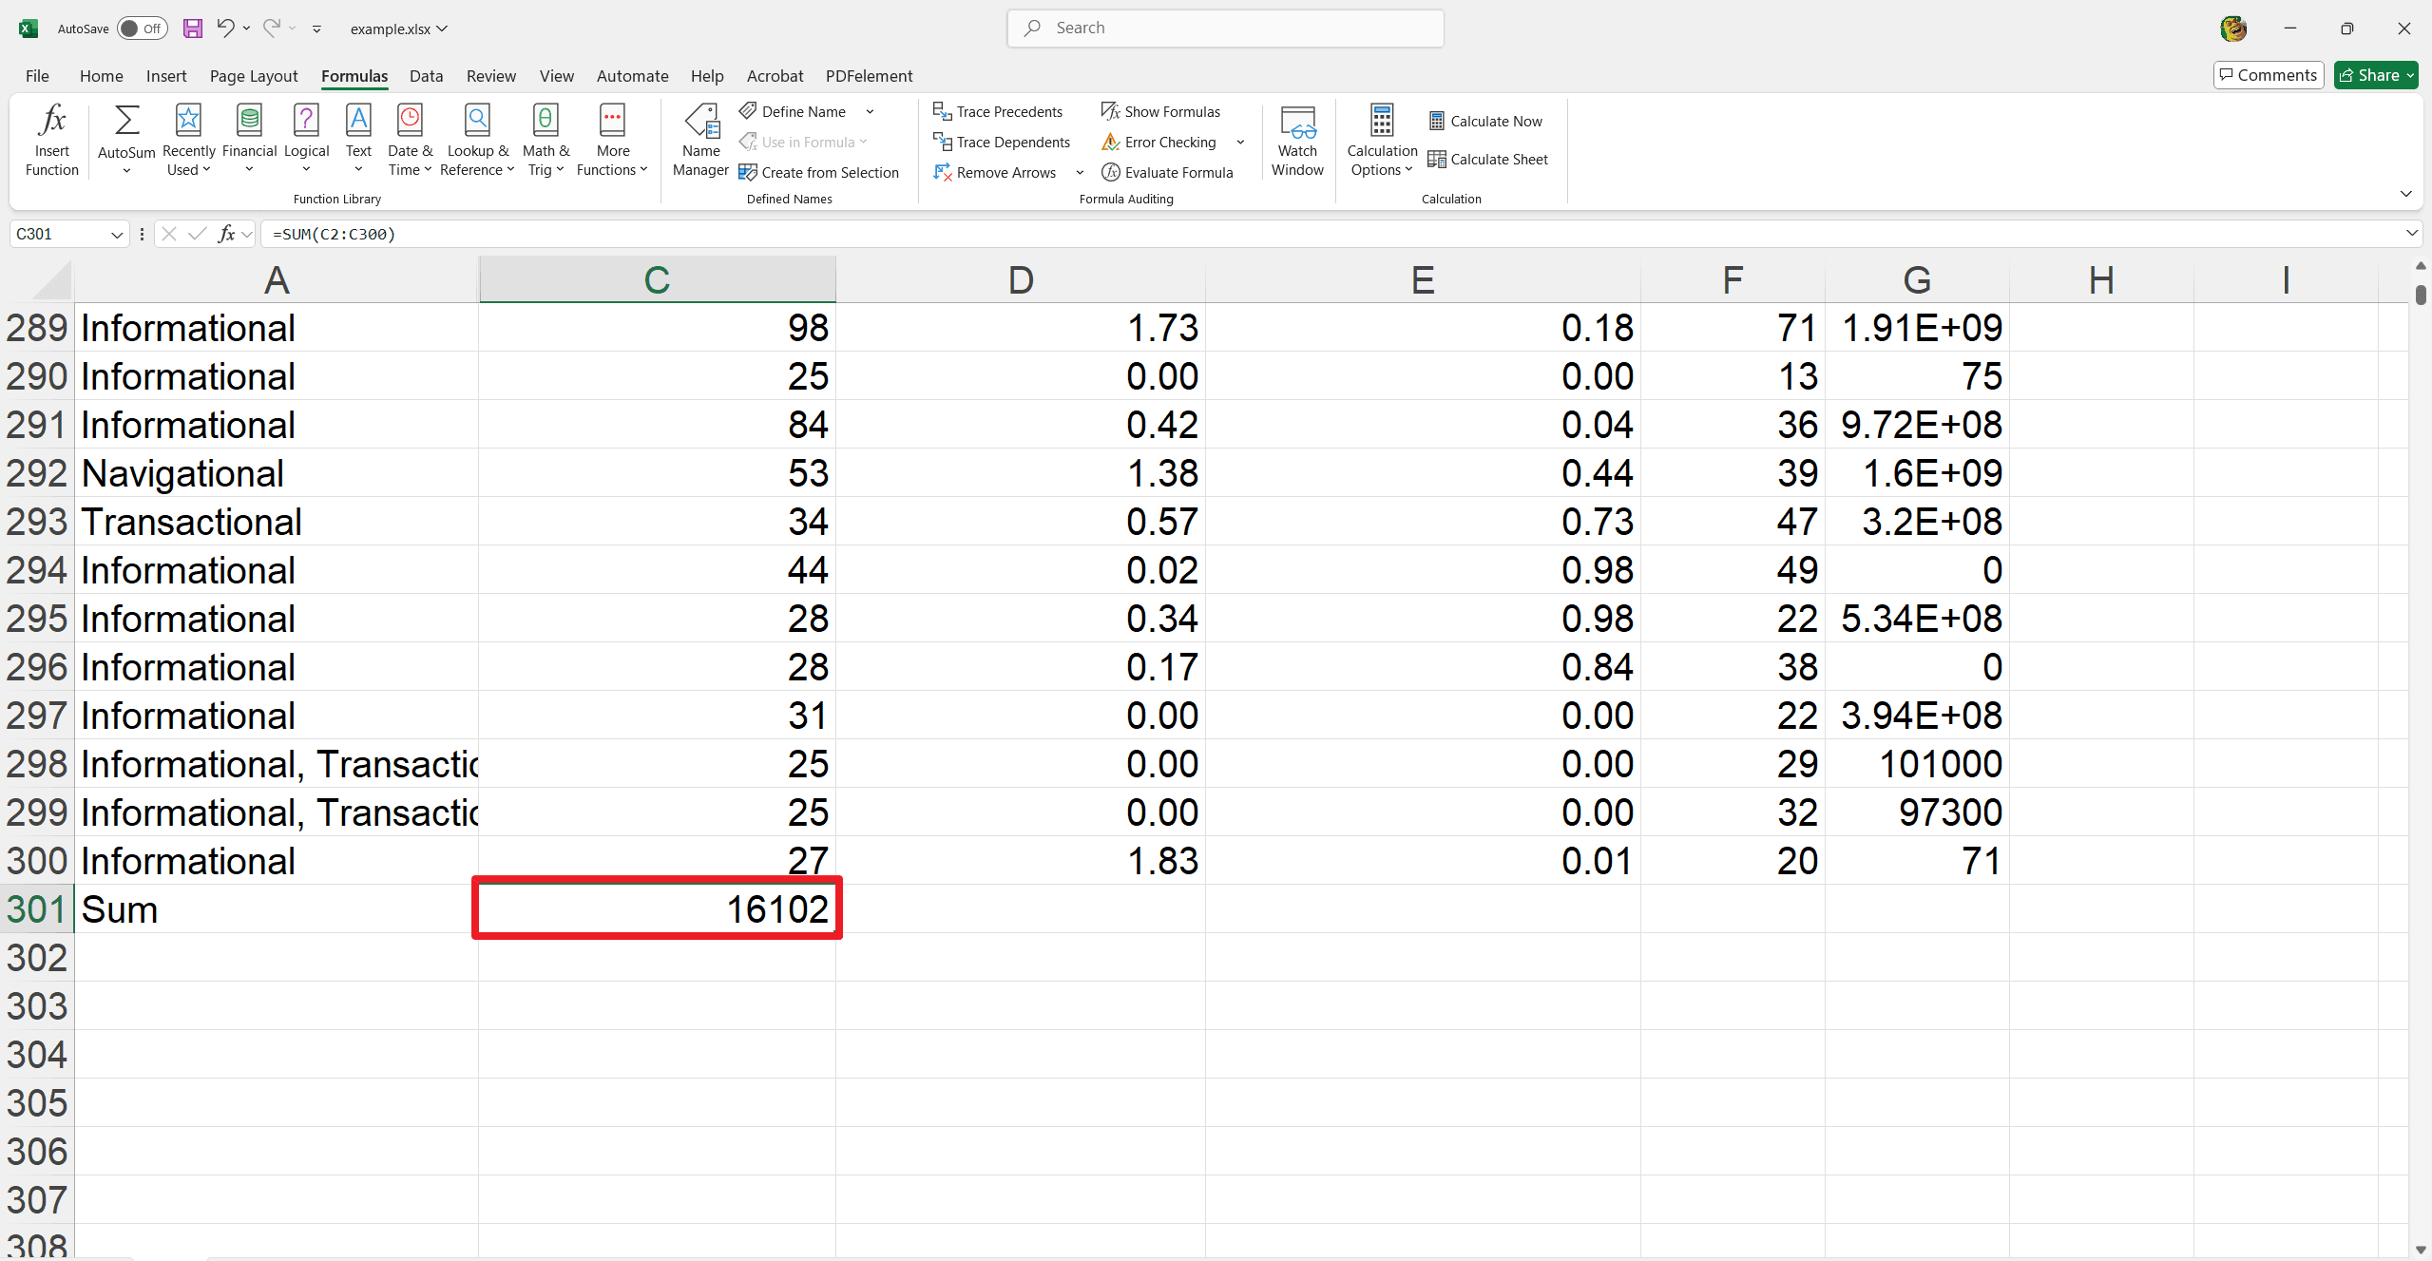Switch to the Page Layout tab
Screen dimensions: 2432x1261
(254, 75)
